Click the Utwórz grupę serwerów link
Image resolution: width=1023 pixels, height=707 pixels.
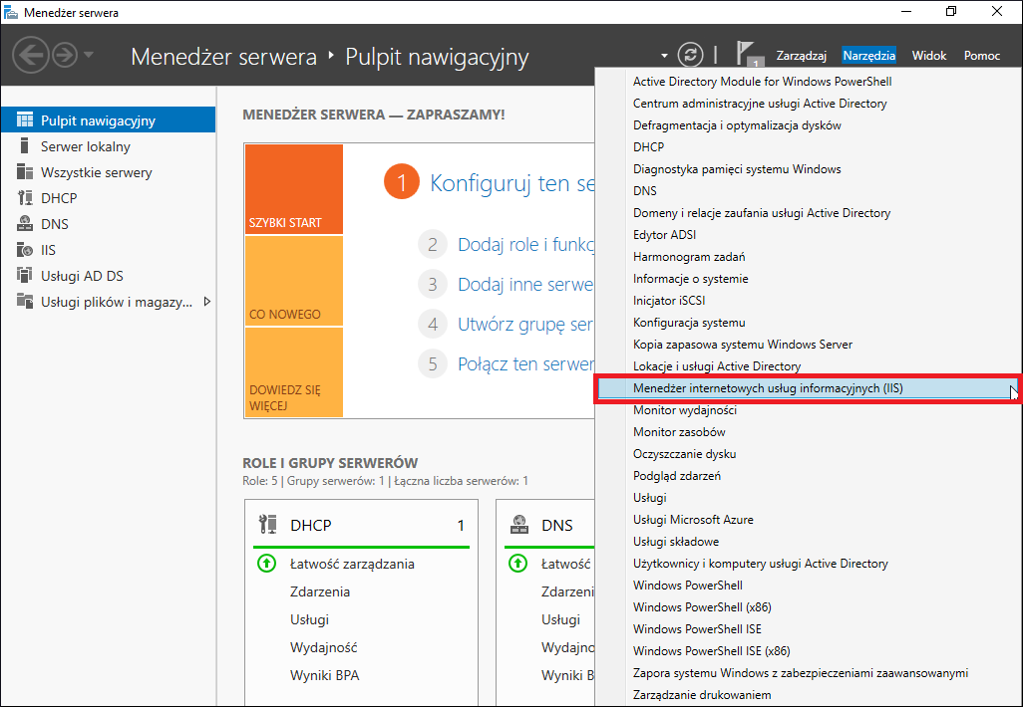coord(525,324)
